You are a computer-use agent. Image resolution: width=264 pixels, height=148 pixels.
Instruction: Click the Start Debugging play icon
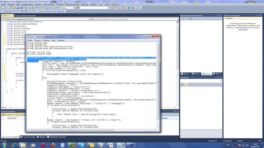pyautogui.click(x=58, y=8)
